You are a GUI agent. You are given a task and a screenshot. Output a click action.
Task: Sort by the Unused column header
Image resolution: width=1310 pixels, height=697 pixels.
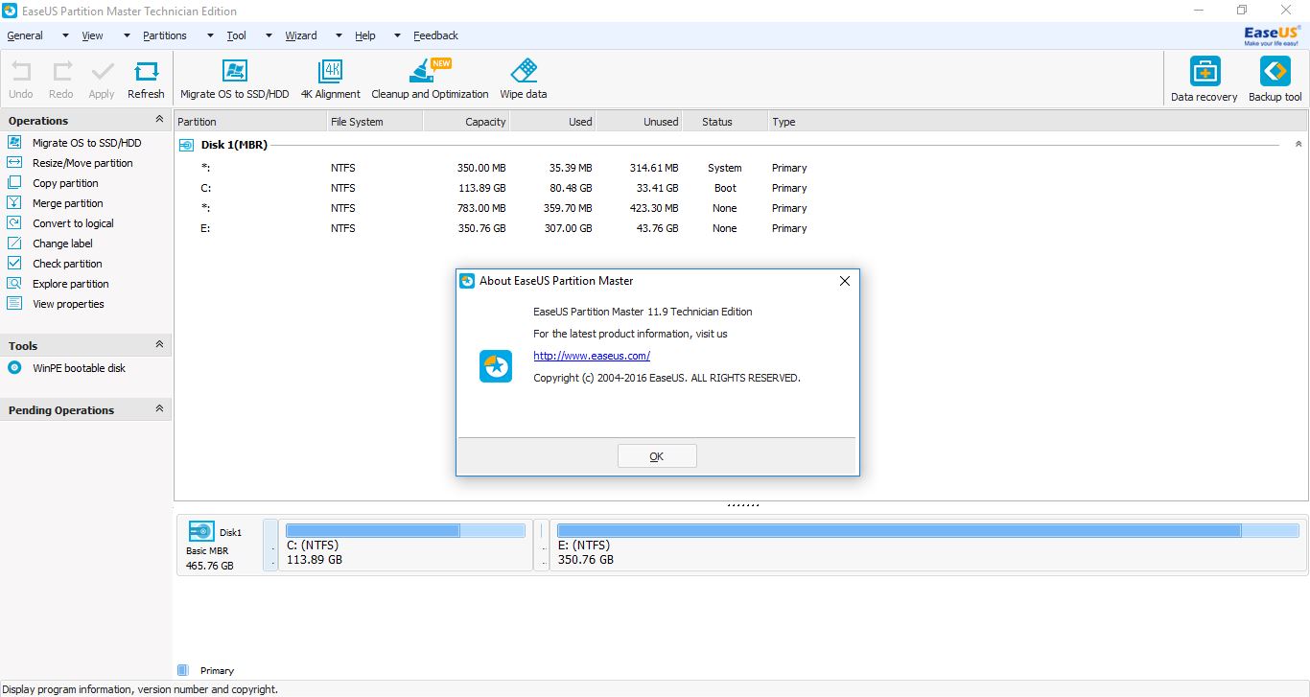point(639,122)
